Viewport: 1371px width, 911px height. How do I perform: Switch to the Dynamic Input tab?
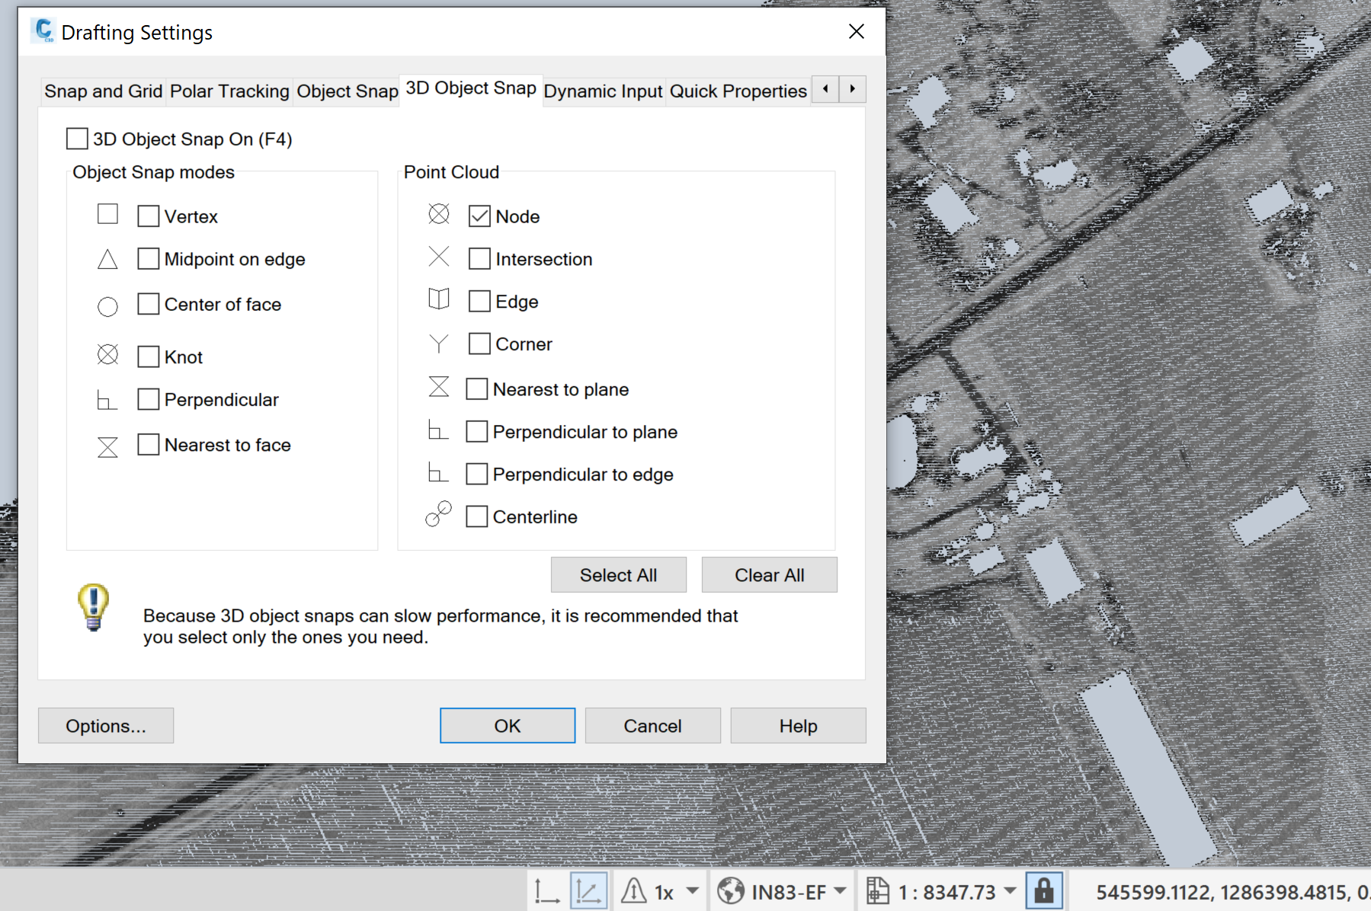603,91
